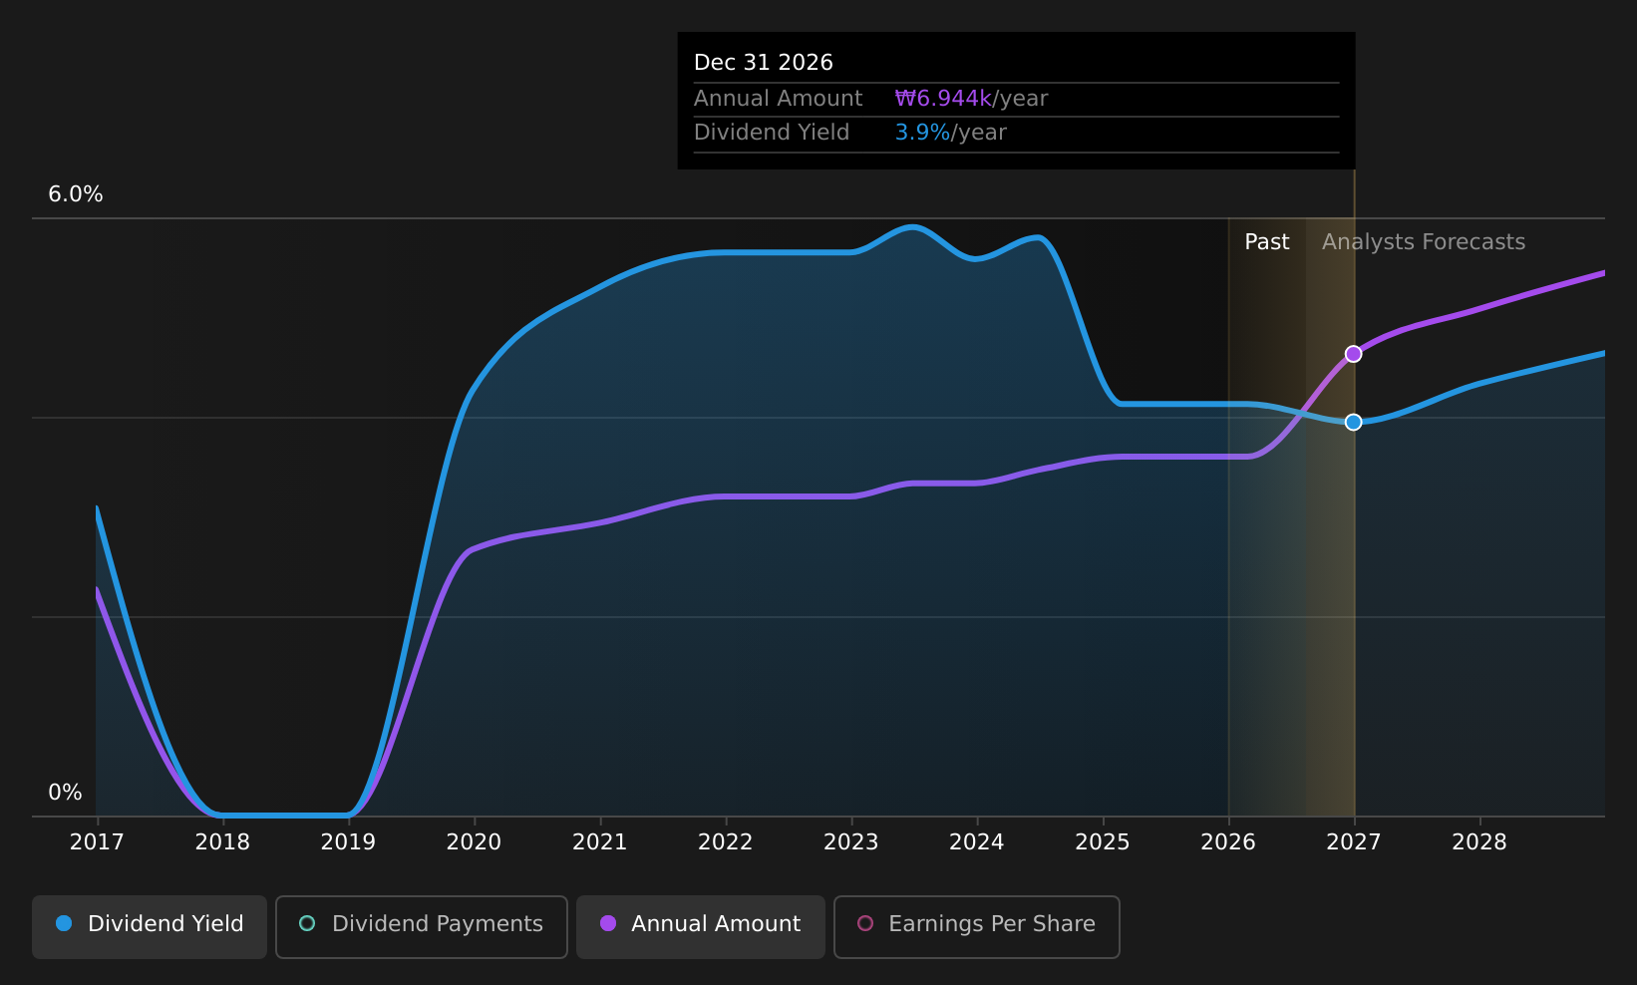This screenshot has height=985, width=1637.
Task: Click the 3.9%/year tooltip value
Action: pyautogui.click(x=950, y=133)
